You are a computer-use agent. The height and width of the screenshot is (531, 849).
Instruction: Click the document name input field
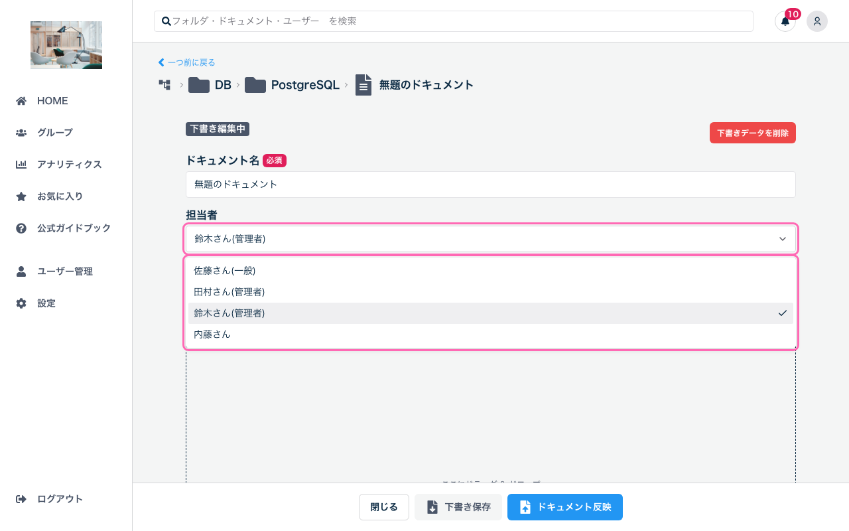[x=490, y=185]
